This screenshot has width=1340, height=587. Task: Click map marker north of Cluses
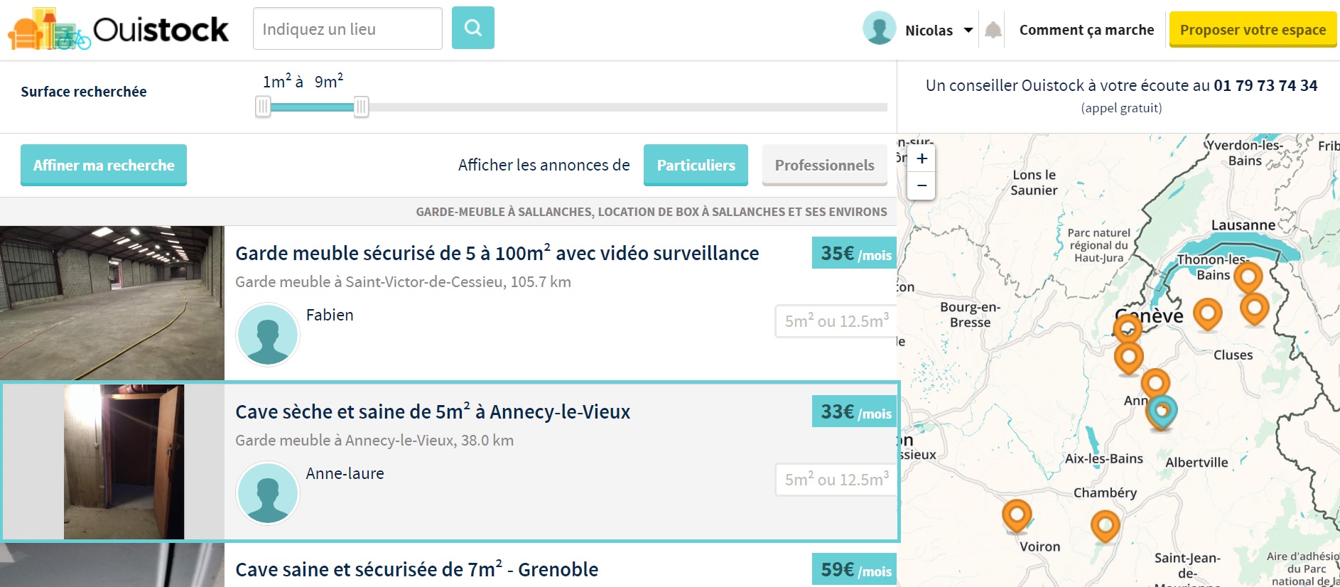pyautogui.click(x=1207, y=313)
